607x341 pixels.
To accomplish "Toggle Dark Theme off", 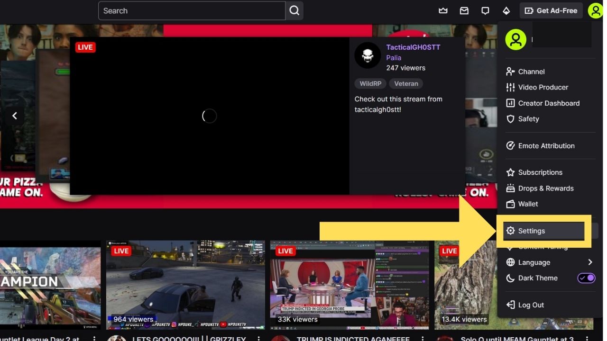I will 586,278.
